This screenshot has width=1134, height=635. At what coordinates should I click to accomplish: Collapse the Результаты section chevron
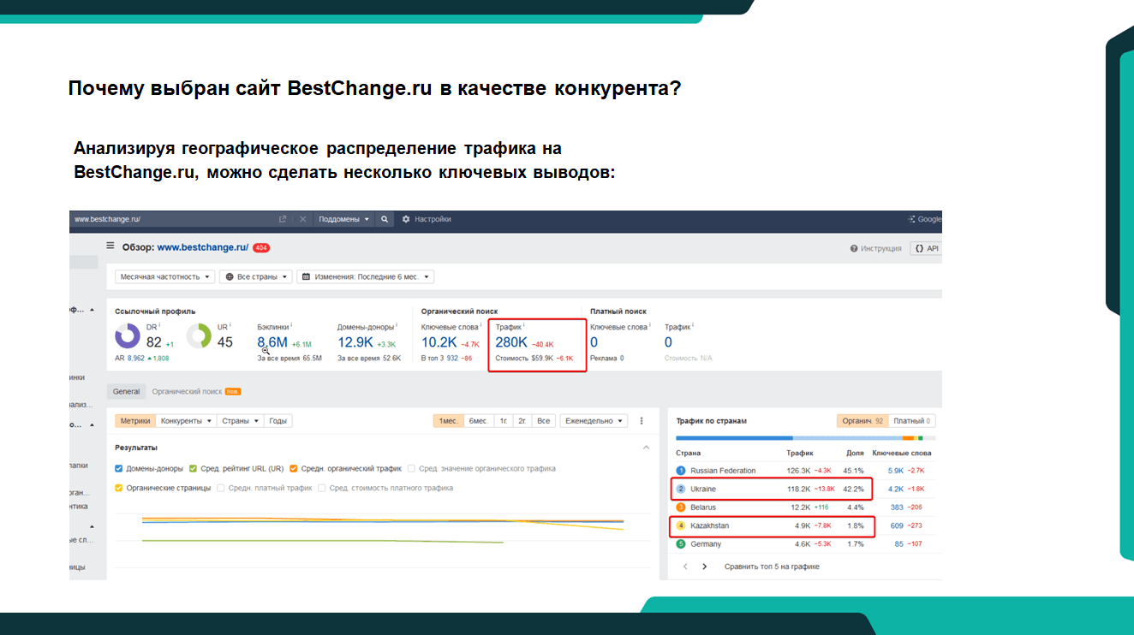coord(646,448)
